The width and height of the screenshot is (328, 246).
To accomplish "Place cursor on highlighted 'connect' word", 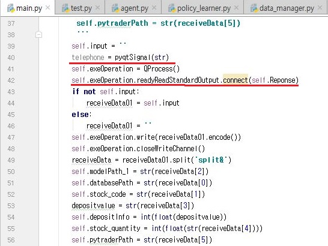I will click(235, 80).
